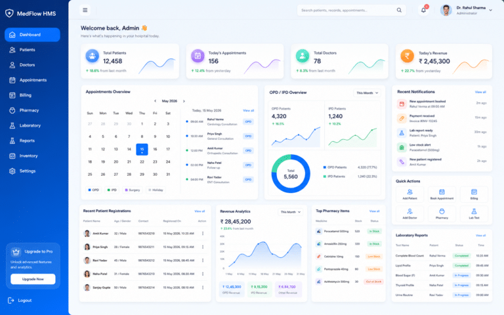The width and height of the screenshot is (504, 315).
Task: Open the Book Appointment quick action
Action: coord(442,194)
